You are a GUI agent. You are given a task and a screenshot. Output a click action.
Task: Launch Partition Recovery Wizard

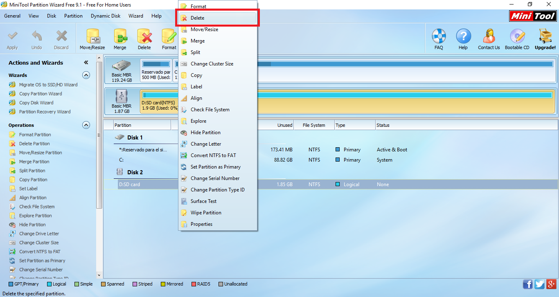40,112
